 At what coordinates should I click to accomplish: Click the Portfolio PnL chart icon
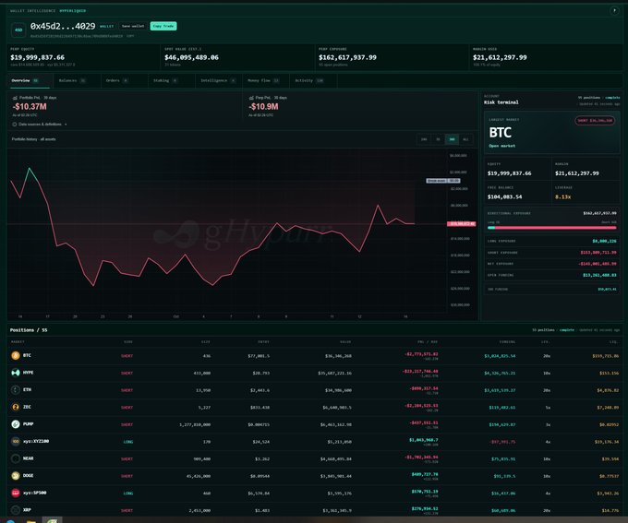15,98
